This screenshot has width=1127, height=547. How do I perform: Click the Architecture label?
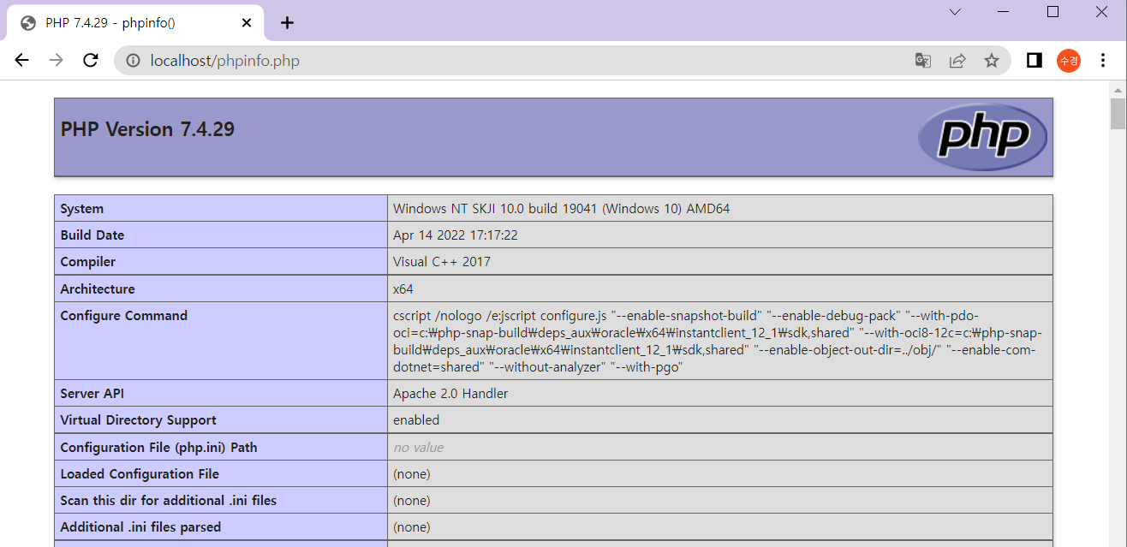point(98,289)
